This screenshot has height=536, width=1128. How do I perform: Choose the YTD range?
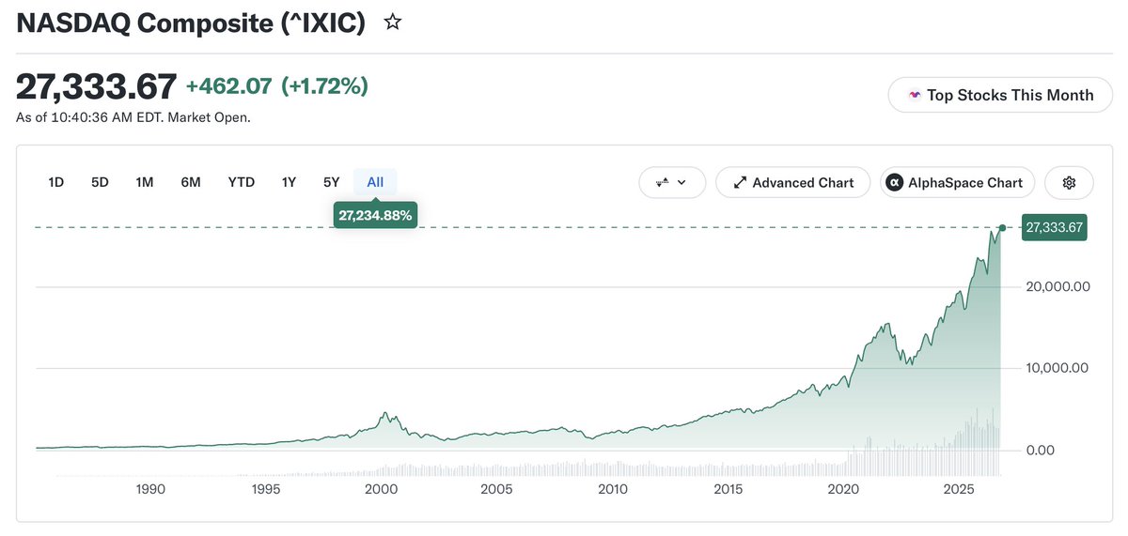point(242,182)
